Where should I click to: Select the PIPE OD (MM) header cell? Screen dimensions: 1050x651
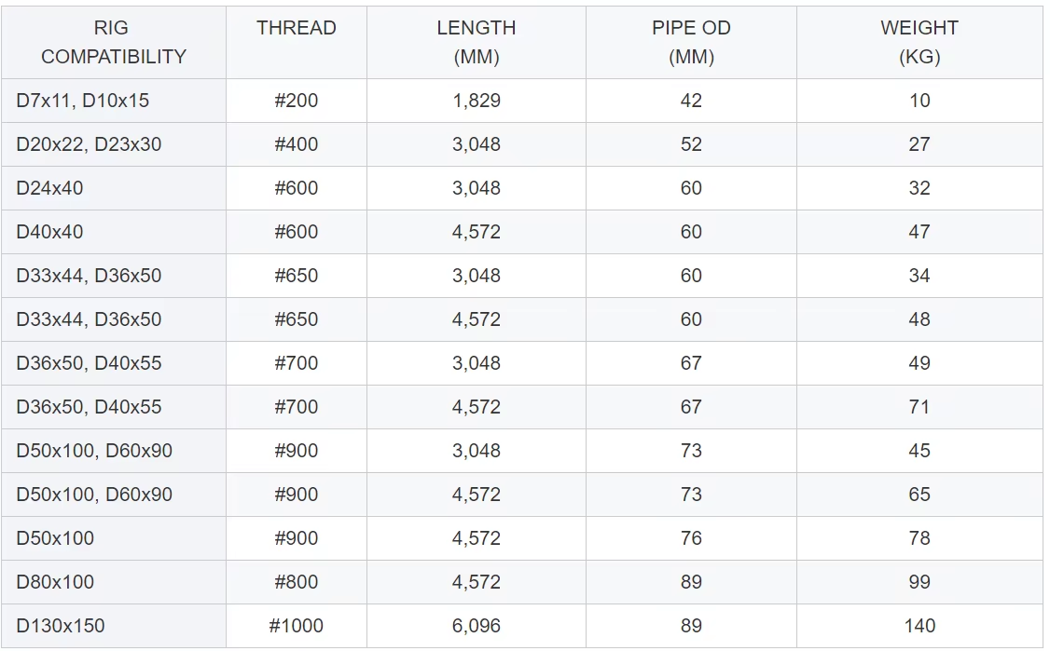pos(691,42)
